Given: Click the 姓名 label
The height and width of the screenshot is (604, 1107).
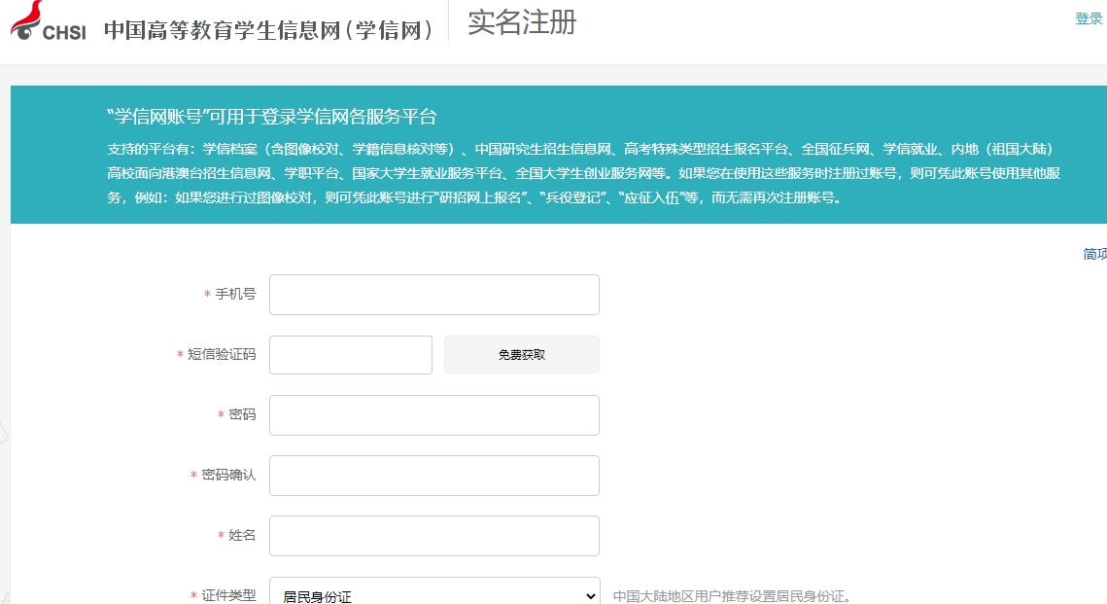Looking at the screenshot, I should tap(242, 536).
